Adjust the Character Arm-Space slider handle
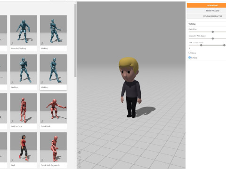The width and height of the screenshot is (226, 169). coord(213,38)
